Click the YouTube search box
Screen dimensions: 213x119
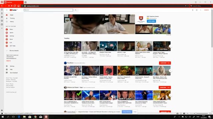[48, 10]
